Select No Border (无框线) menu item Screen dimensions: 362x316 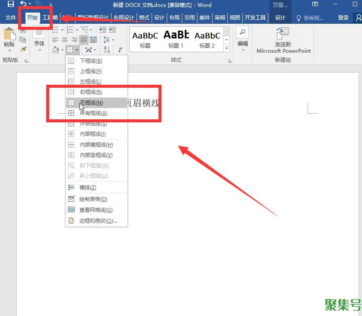point(91,103)
